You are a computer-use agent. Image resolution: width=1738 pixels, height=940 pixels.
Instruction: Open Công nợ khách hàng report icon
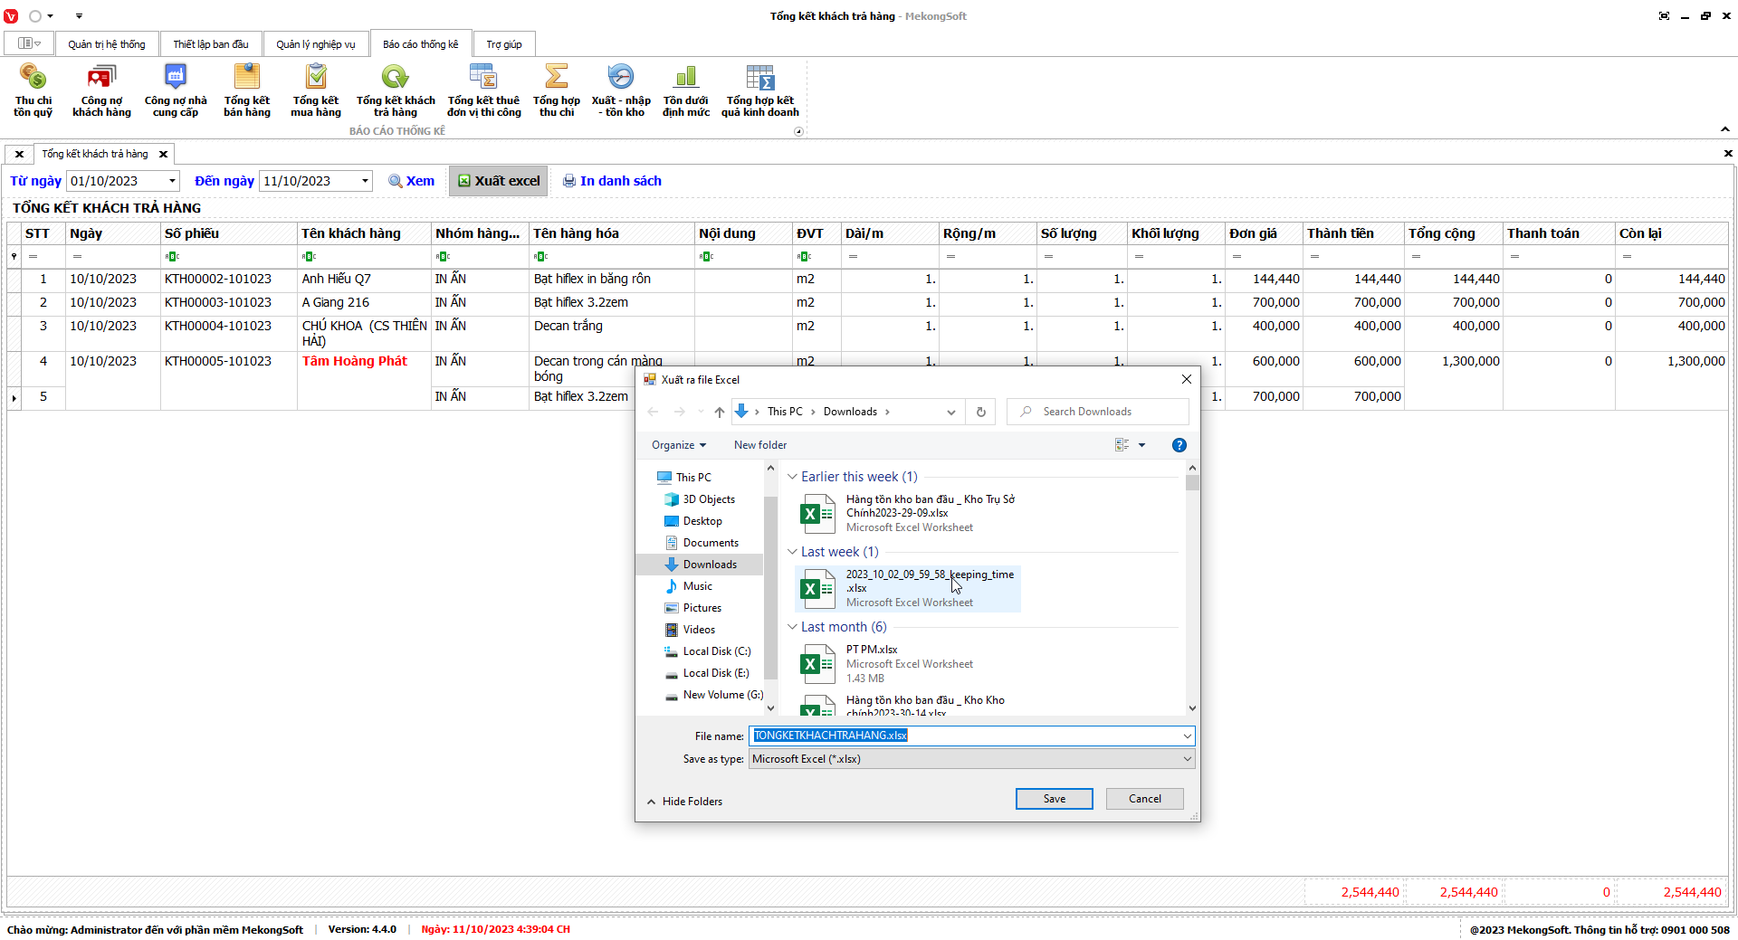101,90
